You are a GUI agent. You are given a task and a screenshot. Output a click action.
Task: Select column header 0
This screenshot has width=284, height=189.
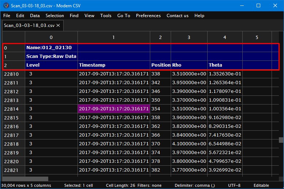[51, 38]
